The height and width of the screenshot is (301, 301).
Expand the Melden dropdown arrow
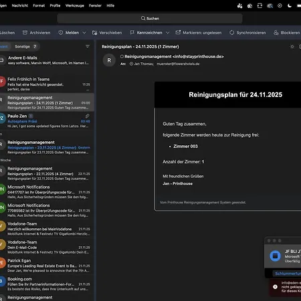pyautogui.click(x=84, y=33)
